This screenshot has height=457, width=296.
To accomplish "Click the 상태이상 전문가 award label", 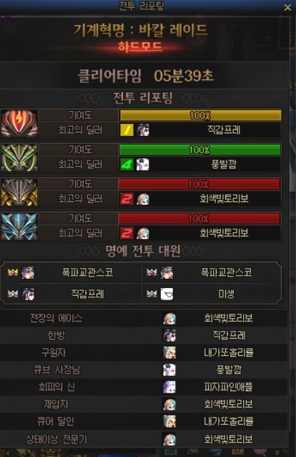I will click(56, 439).
